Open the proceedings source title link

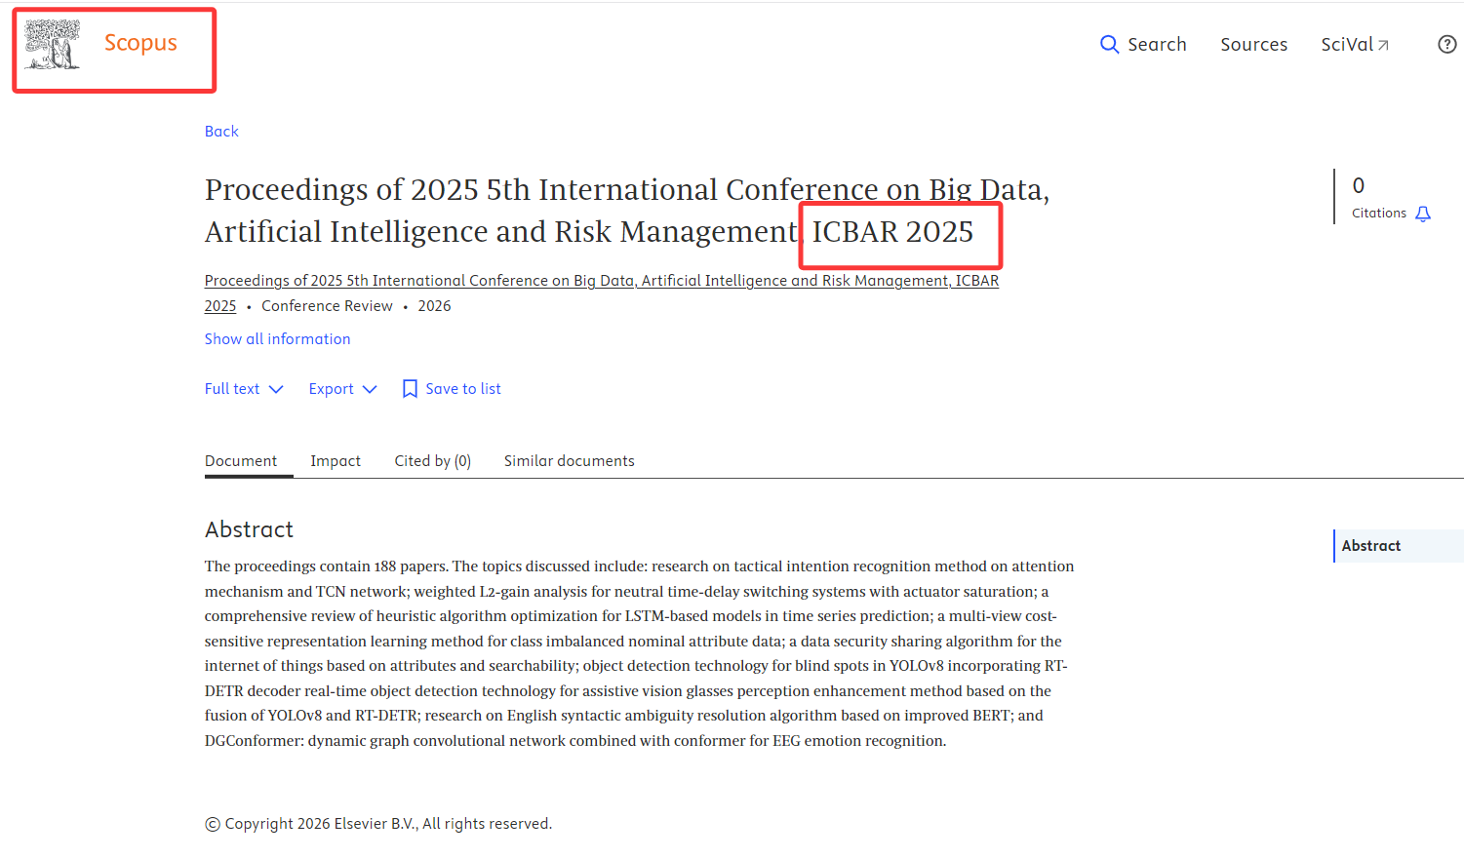click(602, 293)
